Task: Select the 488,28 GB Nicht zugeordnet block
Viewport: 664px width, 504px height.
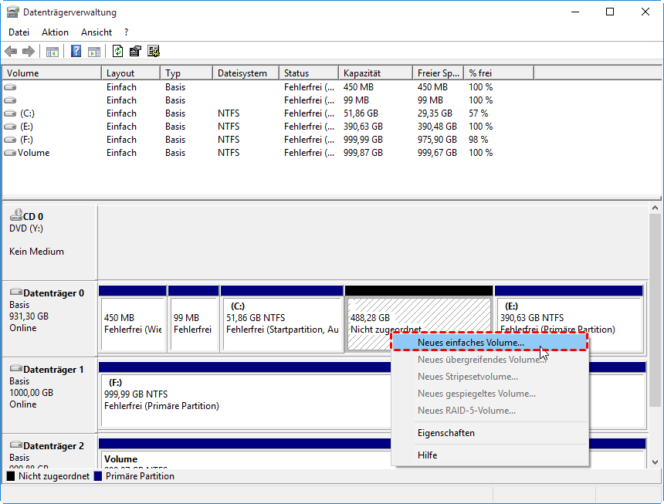Action: [x=418, y=319]
